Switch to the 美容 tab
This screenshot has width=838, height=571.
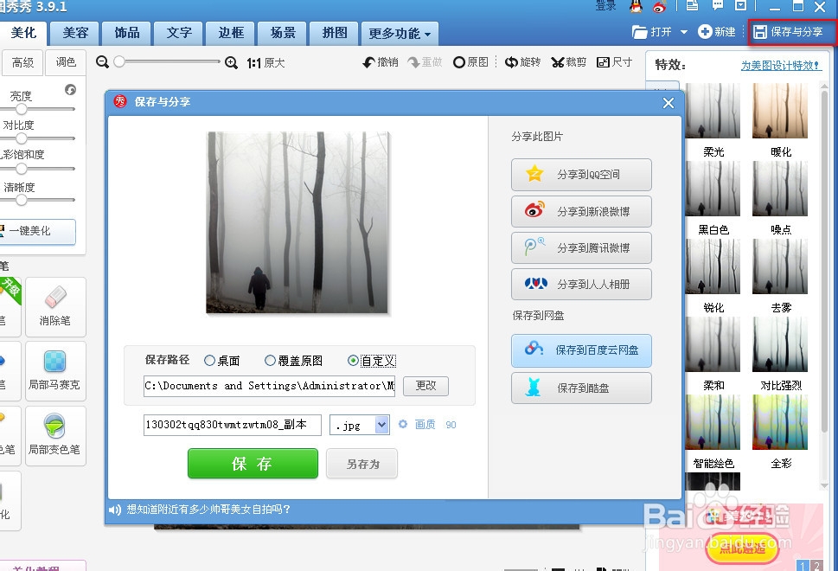point(75,33)
